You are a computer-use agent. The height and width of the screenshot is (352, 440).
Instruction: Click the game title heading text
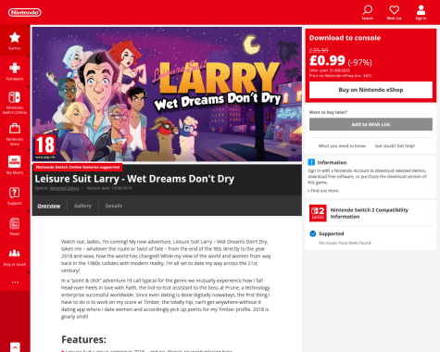tap(134, 179)
